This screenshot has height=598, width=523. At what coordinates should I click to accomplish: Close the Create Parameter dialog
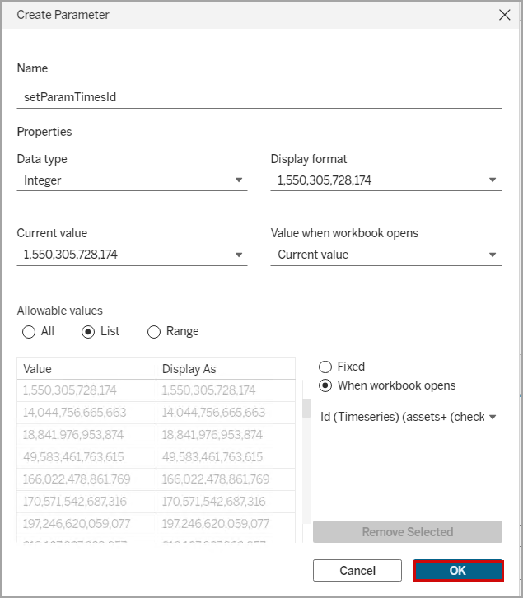click(x=504, y=15)
